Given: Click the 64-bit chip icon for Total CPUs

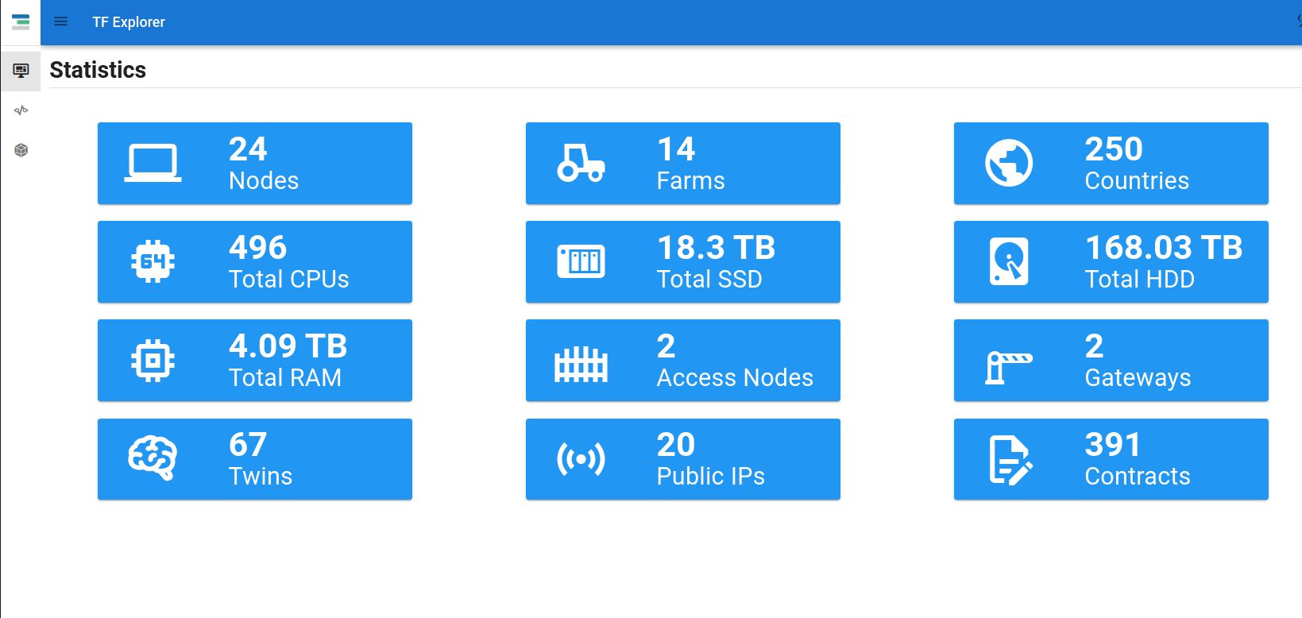Looking at the screenshot, I should (x=153, y=262).
